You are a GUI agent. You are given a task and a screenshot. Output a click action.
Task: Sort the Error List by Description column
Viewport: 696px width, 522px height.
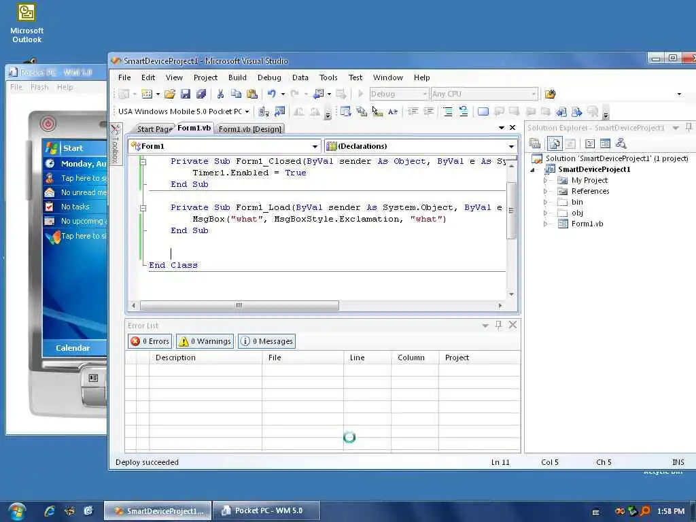click(205, 358)
